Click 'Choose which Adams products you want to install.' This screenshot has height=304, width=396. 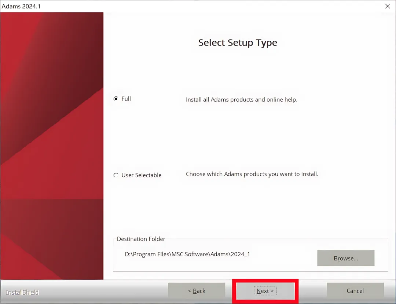coord(252,174)
